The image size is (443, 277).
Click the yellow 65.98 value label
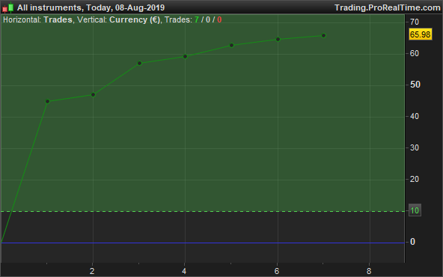pyautogui.click(x=421, y=34)
